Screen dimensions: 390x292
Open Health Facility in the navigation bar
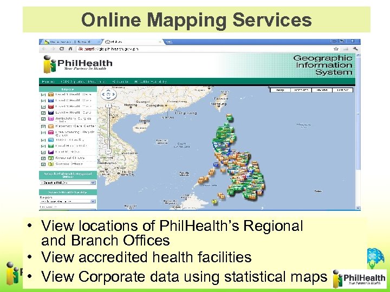[x=151, y=82]
